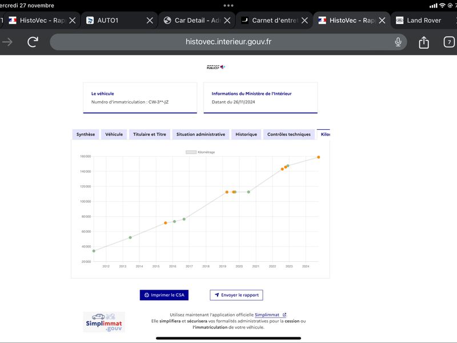This screenshot has width=457, height=343.
Task: Close the first HistoVec tab
Action: (x=73, y=21)
